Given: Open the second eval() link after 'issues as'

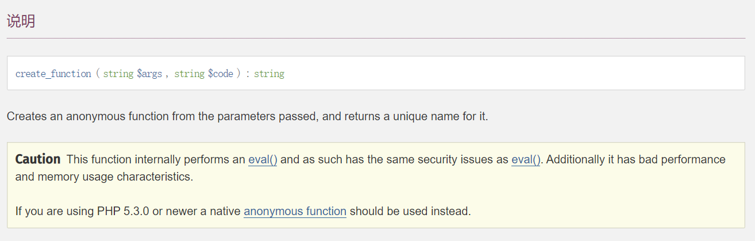Looking at the screenshot, I should coord(526,160).
